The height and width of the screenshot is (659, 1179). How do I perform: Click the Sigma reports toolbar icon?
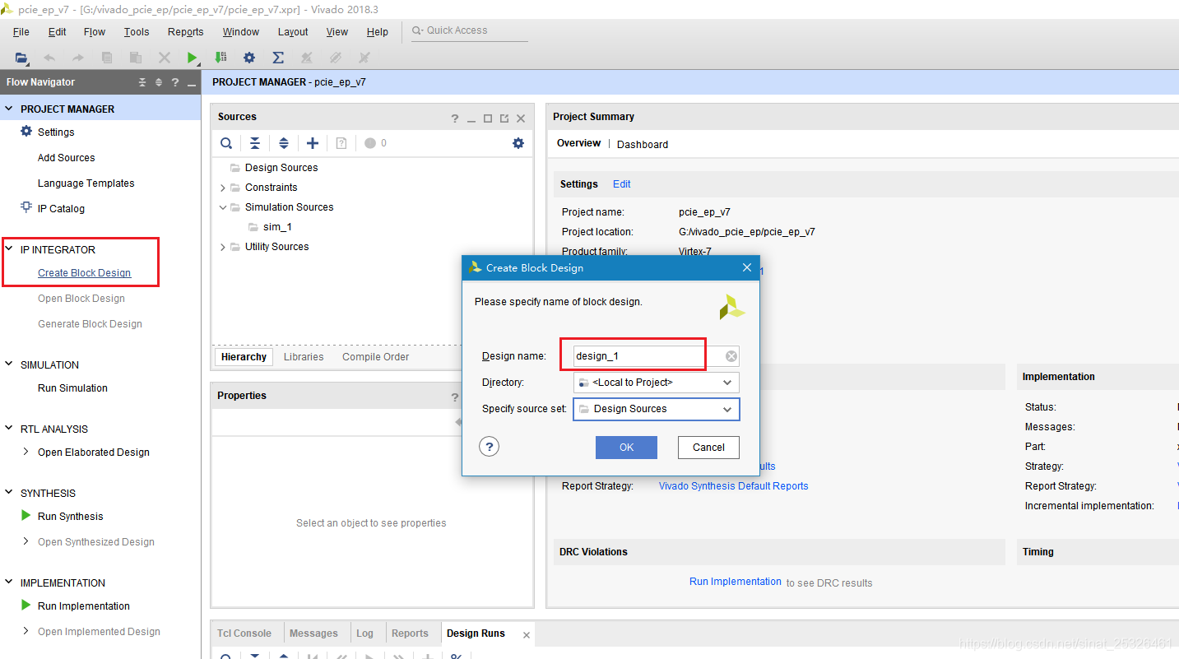278,58
